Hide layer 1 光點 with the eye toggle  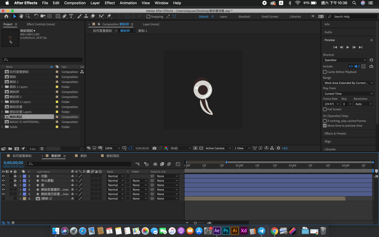click(3, 176)
